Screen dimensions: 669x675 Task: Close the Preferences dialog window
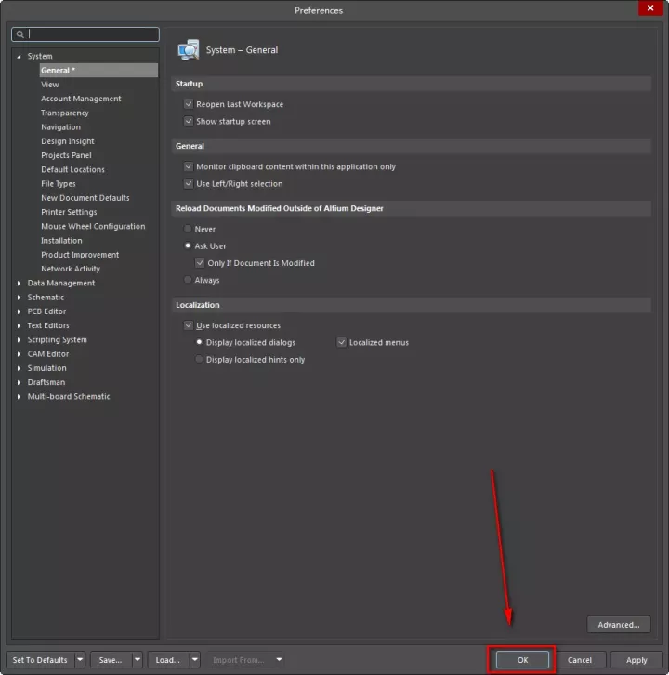coord(650,9)
